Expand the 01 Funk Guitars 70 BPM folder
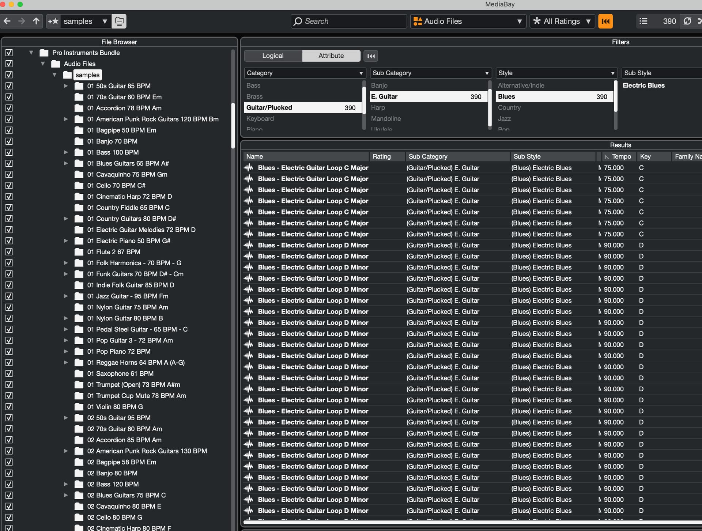The image size is (702, 531). pos(66,274)
